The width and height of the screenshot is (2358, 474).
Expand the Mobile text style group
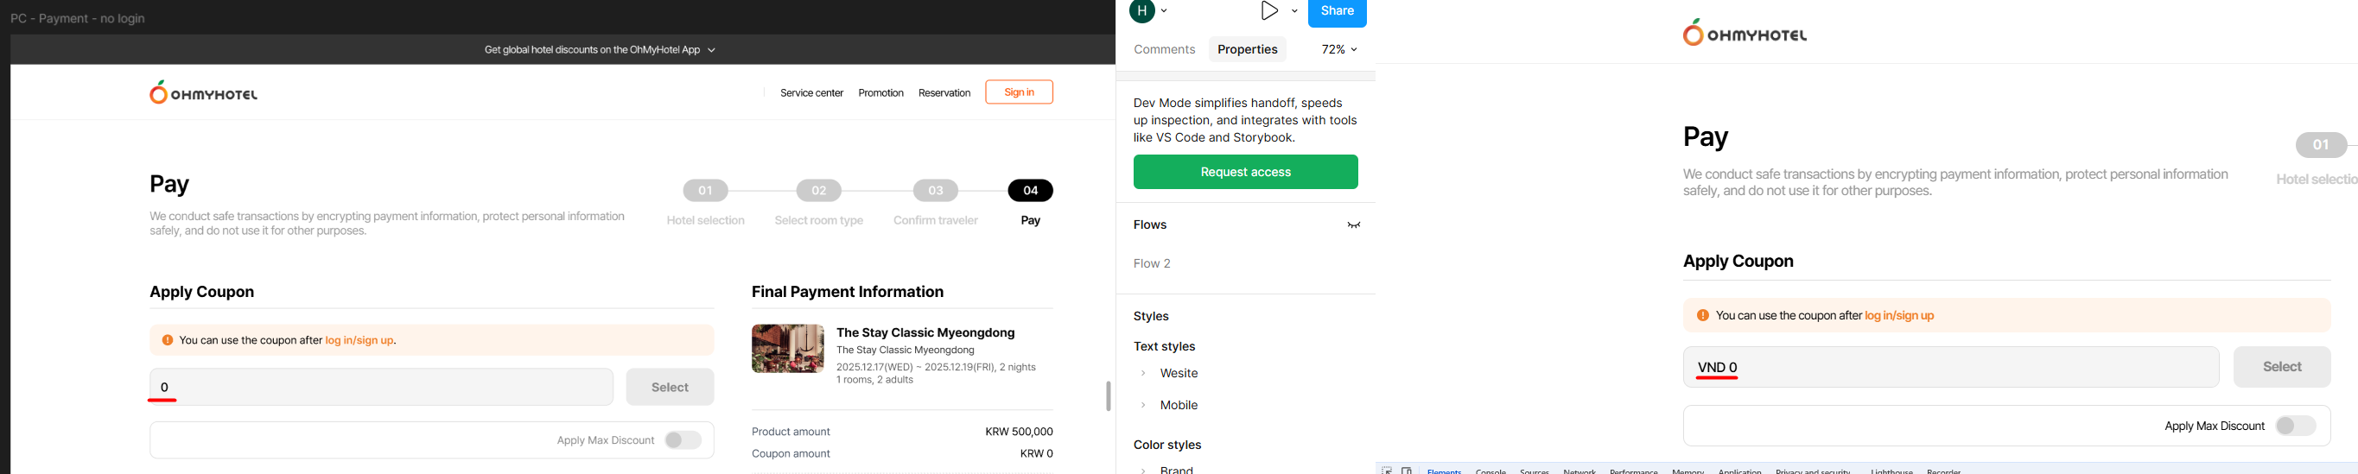click(x=1143, y=406)
